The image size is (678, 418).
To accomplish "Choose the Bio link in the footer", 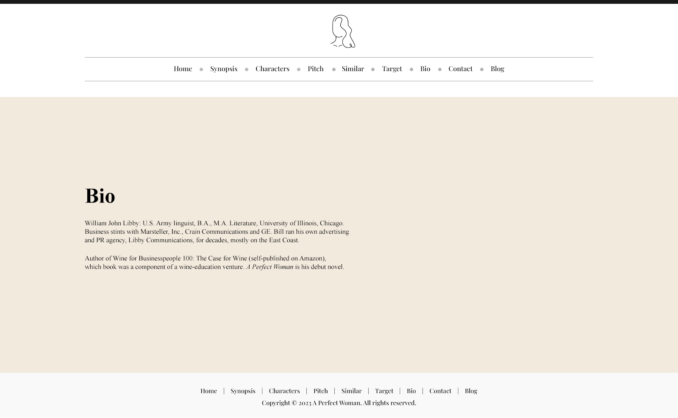I will coord(411,391).
